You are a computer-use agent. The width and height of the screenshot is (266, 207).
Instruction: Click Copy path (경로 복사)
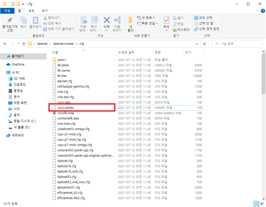[x=52, y=23]
